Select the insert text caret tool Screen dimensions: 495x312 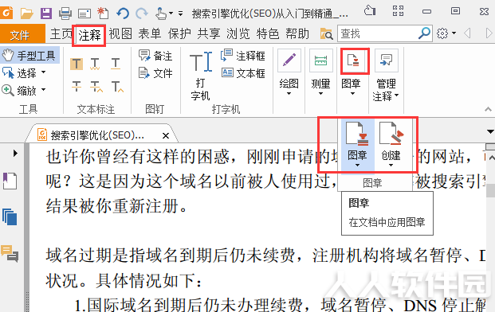click(x=117, y=86)
